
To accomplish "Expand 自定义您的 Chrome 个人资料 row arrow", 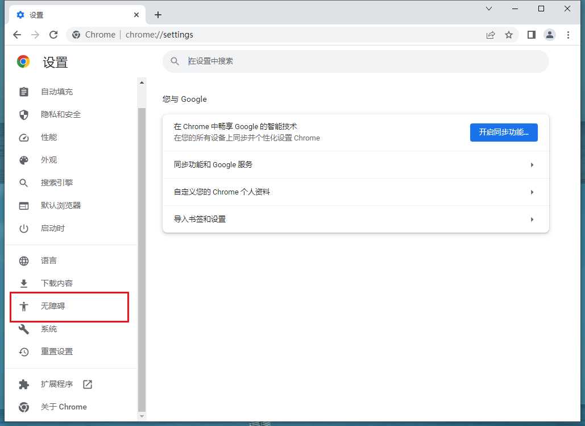I will [532, 192].
